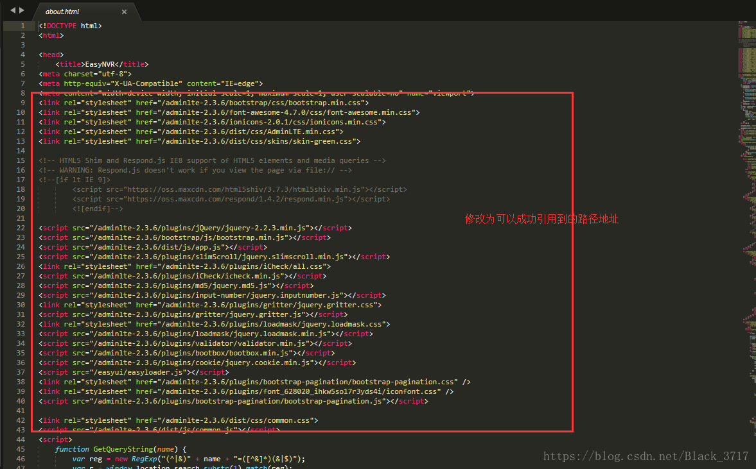Click the X-UA-Compatible meta line
This screenshot has width=756, height=469.
point(151,83)
